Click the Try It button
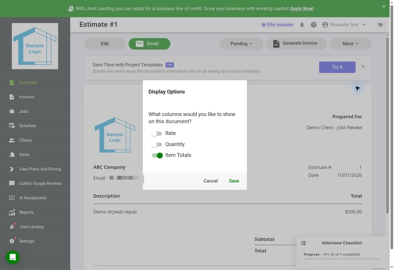This screenshot has height=270, width=394. click(337, 67)
